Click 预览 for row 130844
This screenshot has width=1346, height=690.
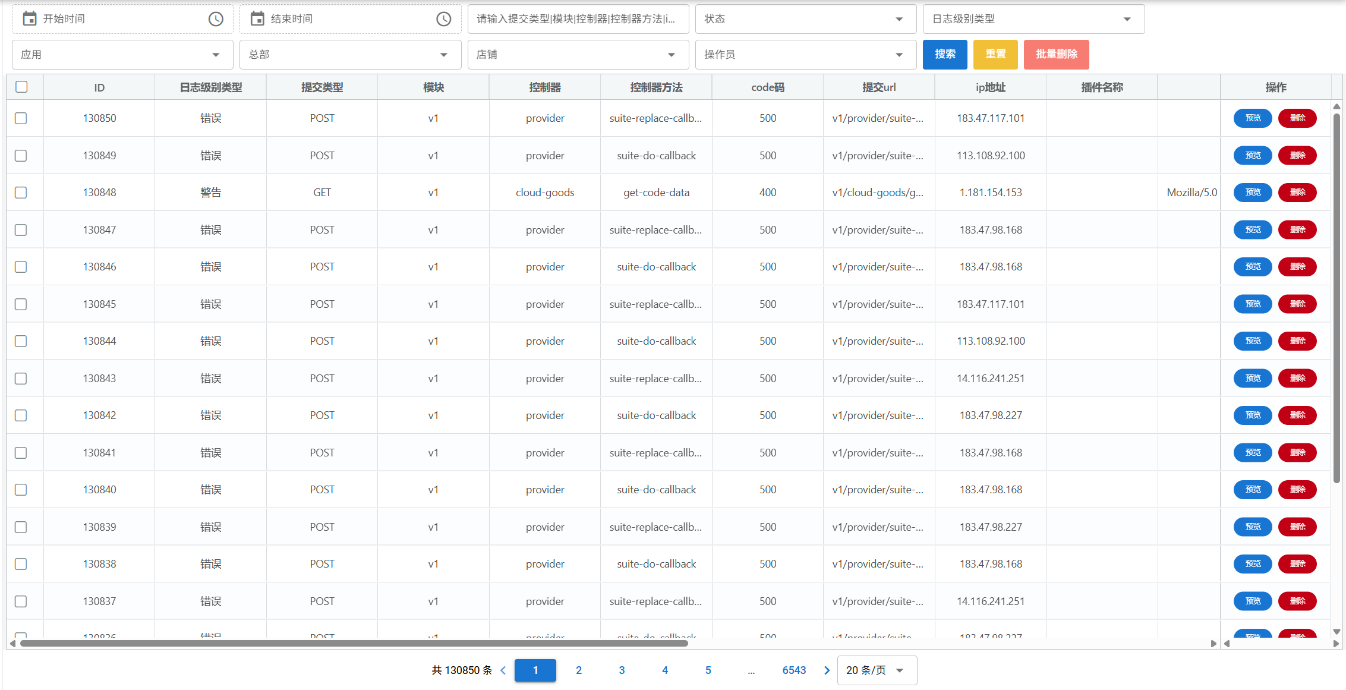click(1253, 341)
